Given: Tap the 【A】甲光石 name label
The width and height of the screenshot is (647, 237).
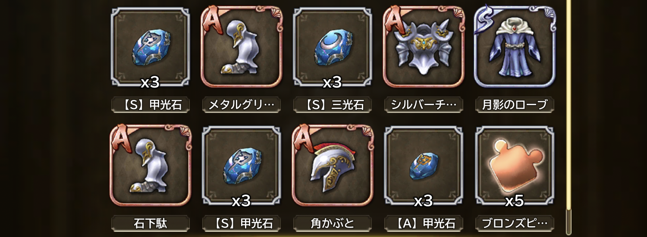Looking at the screenshot, I should 424,223.
